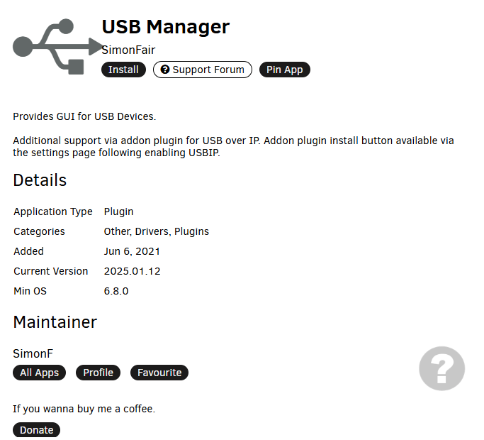Click the Maintainer heading
484x440 pixels.
click(55, 322)
